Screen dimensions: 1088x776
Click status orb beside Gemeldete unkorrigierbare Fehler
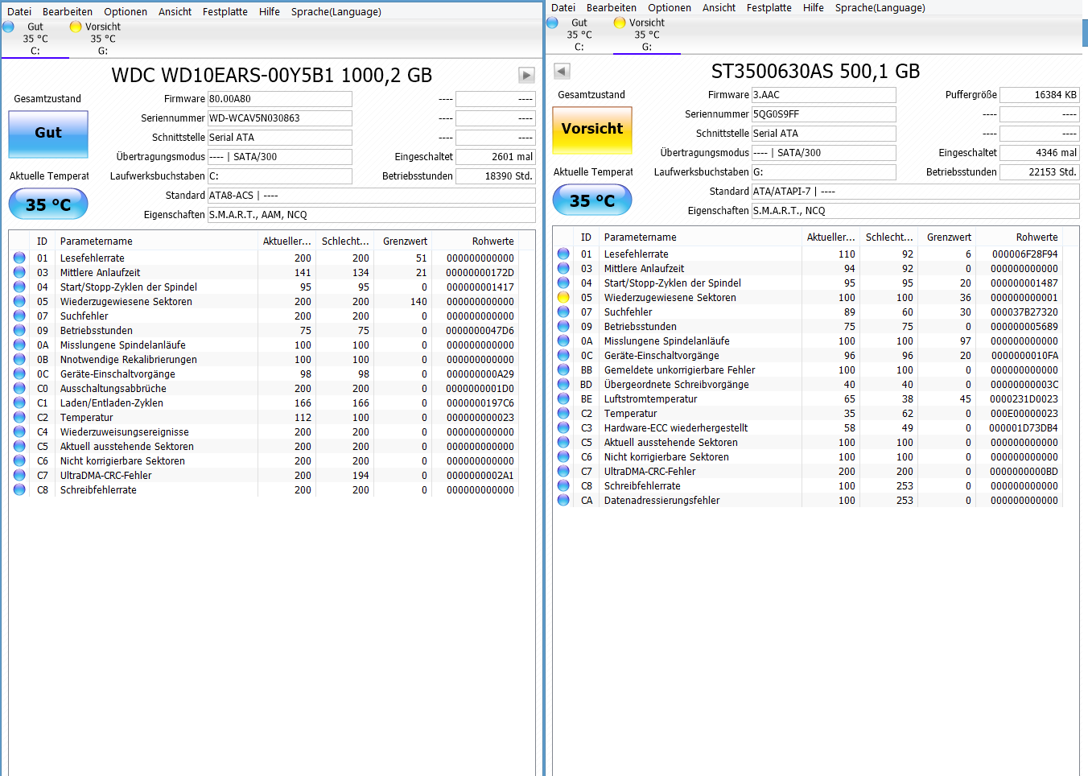click(563, 369)
